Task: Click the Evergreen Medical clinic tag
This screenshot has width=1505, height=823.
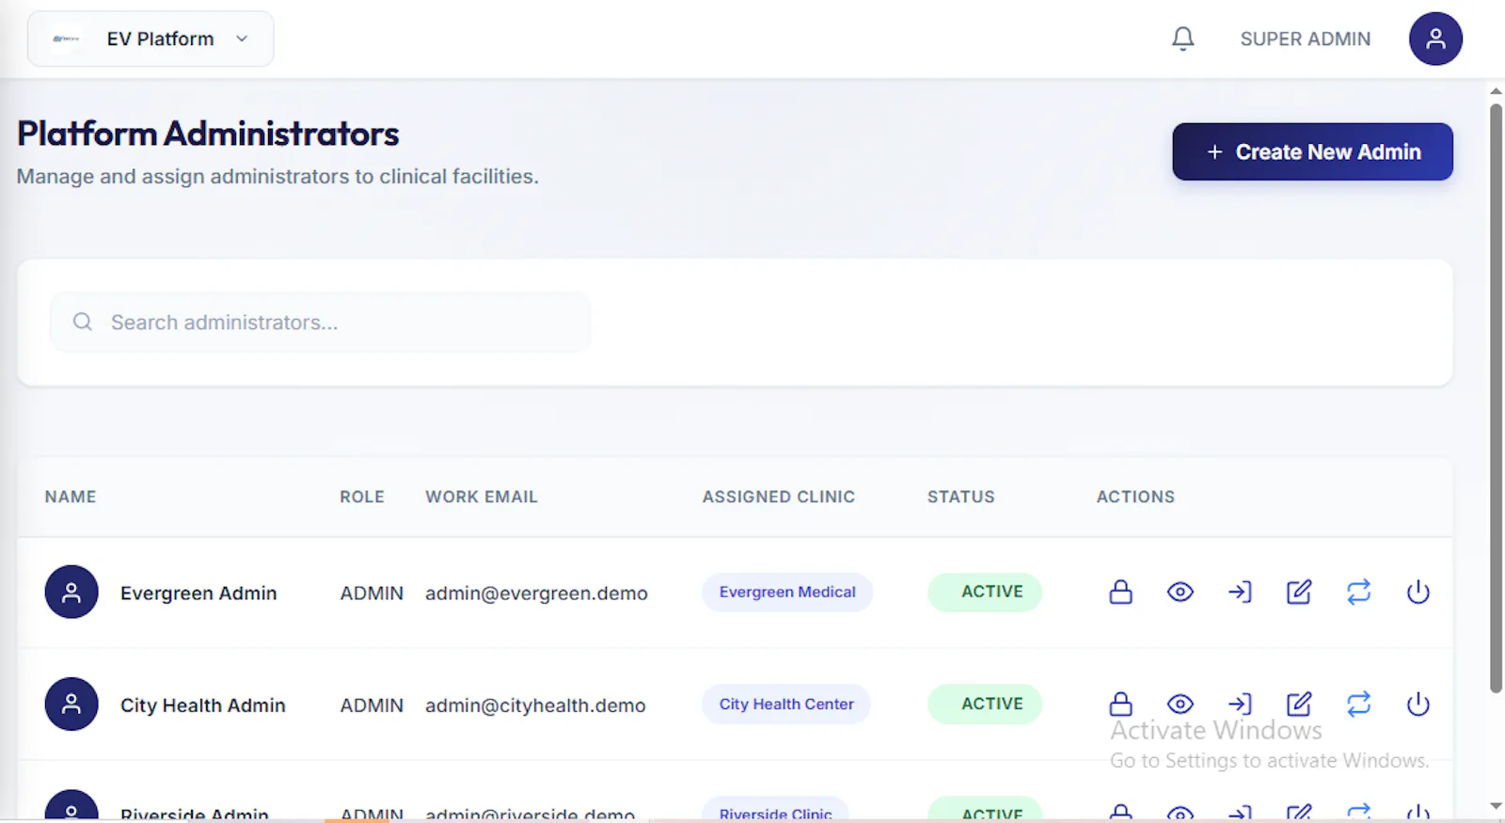Action: click(x=787, y=592)
